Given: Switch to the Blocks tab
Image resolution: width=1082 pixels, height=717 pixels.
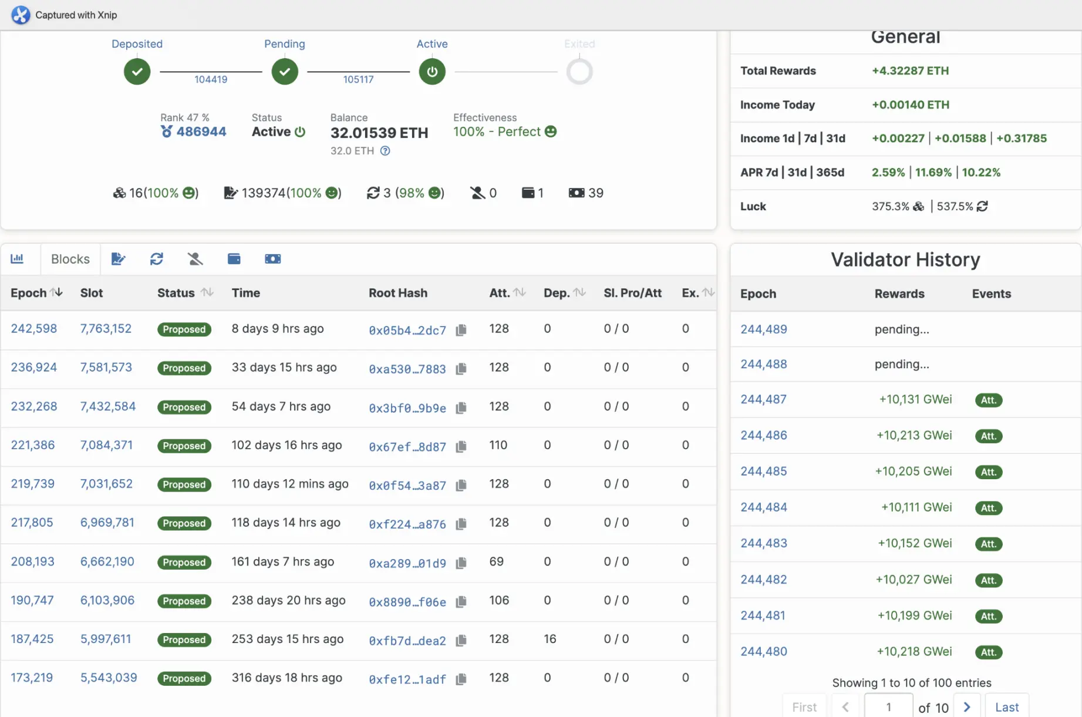Looking at the screenshot, I should (70, 259).
